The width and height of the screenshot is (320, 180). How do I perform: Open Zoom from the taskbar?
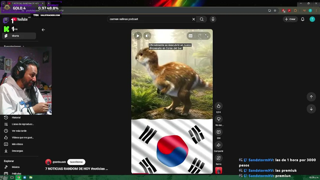click(24, 177)
